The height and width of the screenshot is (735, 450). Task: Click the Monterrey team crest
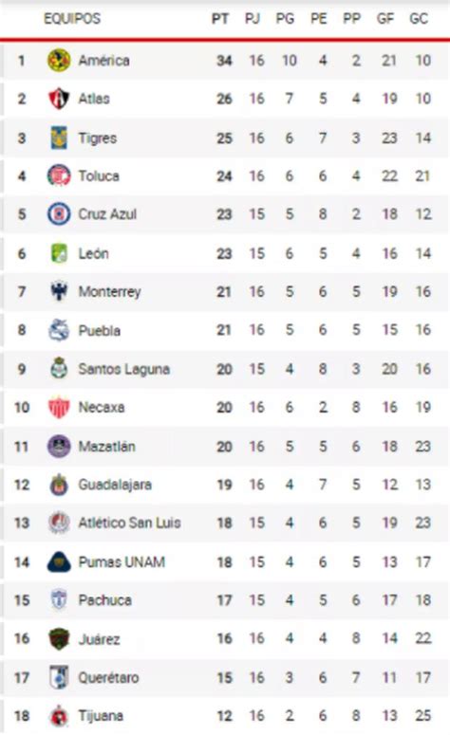click(x=59, y=291)
